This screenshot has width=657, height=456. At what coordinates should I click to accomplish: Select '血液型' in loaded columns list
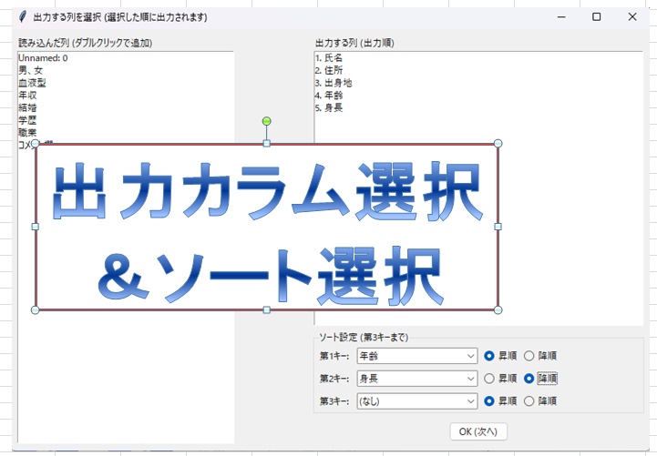point(32,83)
